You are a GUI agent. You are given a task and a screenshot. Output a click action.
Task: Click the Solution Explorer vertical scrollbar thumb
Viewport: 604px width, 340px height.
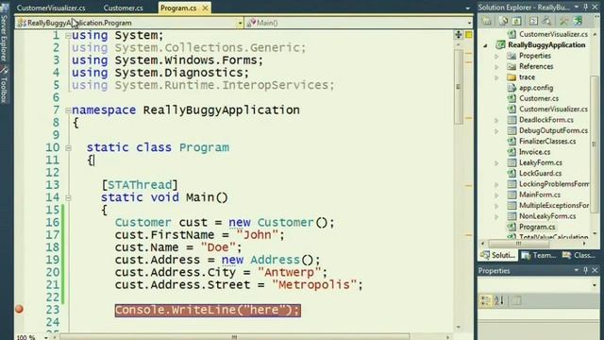point(595,144)
